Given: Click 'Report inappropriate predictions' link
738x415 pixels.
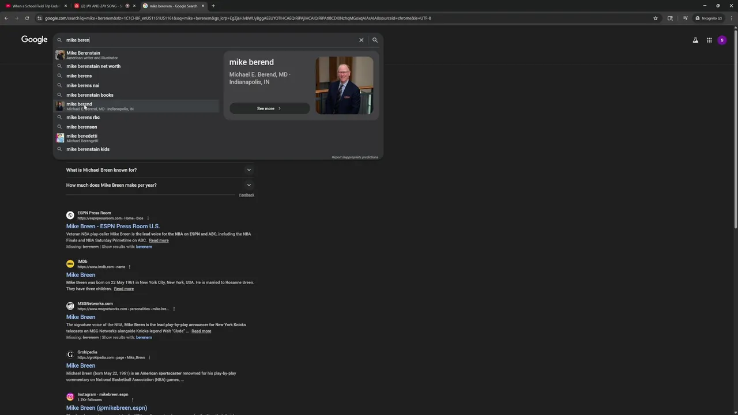Looking at the screenshot, I should 355,157.
